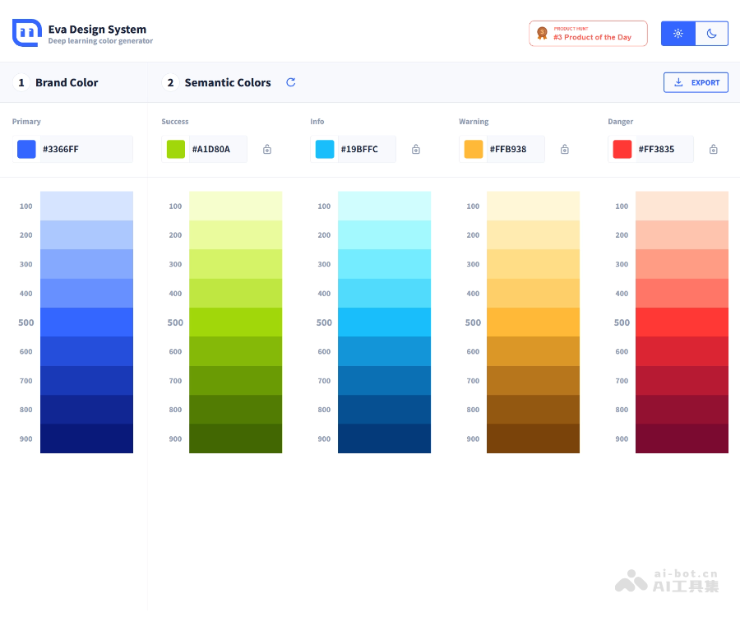Select the Primary blue color swatch
Image resolution: width=740 pixels, height=617 pixels.
(26, 149)
